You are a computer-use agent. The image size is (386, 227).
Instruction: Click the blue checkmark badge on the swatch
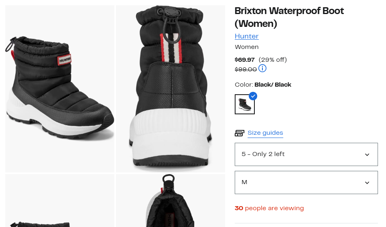point(253,96)
